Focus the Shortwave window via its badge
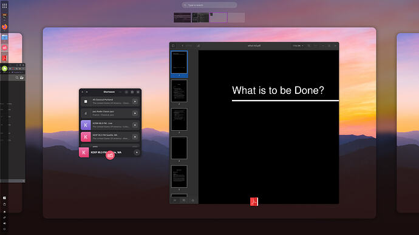 pyautogui.click(x=110, y=155)
